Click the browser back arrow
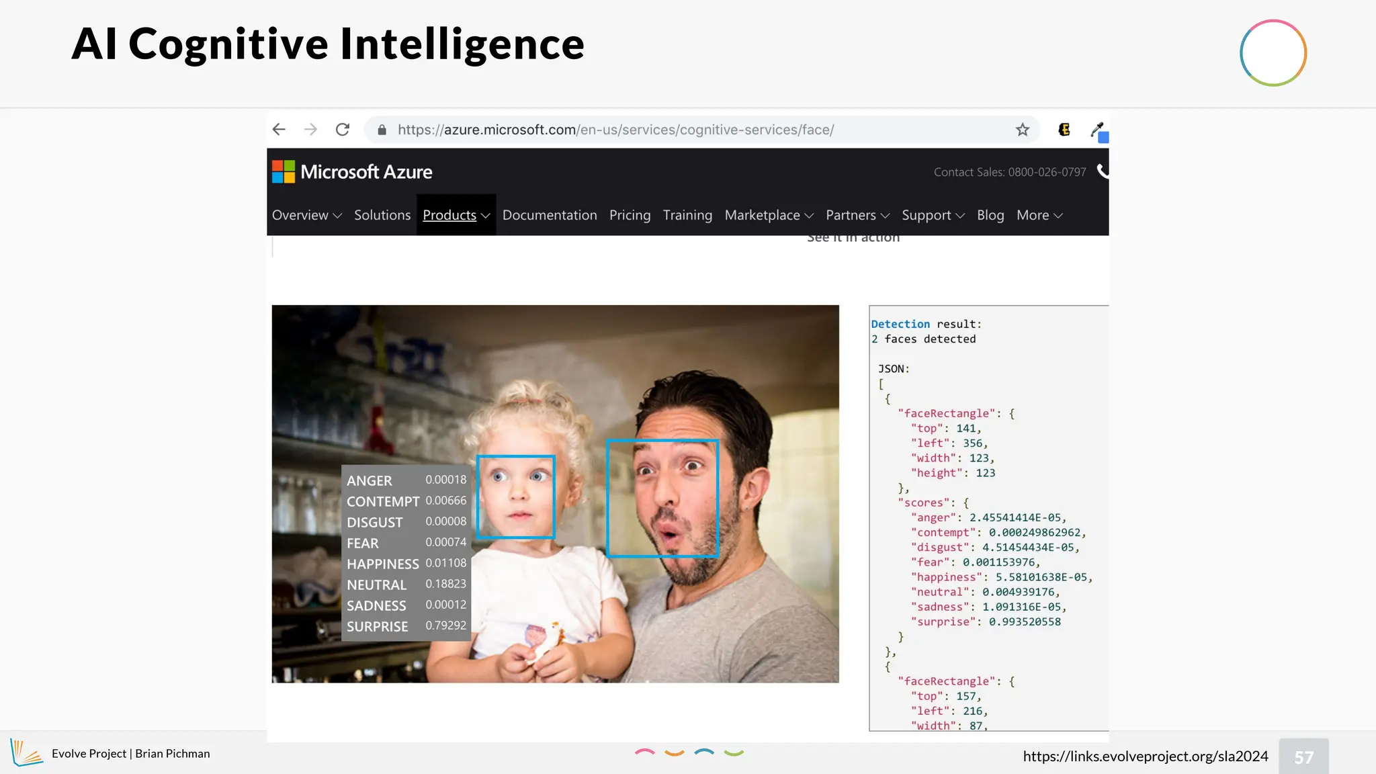 pyautogui.click(x=279, y=130)
